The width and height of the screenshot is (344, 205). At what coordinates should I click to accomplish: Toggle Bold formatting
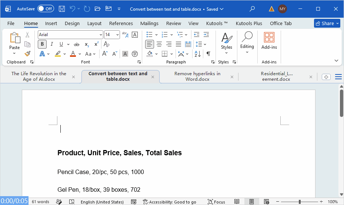click(x=42, y=44)
